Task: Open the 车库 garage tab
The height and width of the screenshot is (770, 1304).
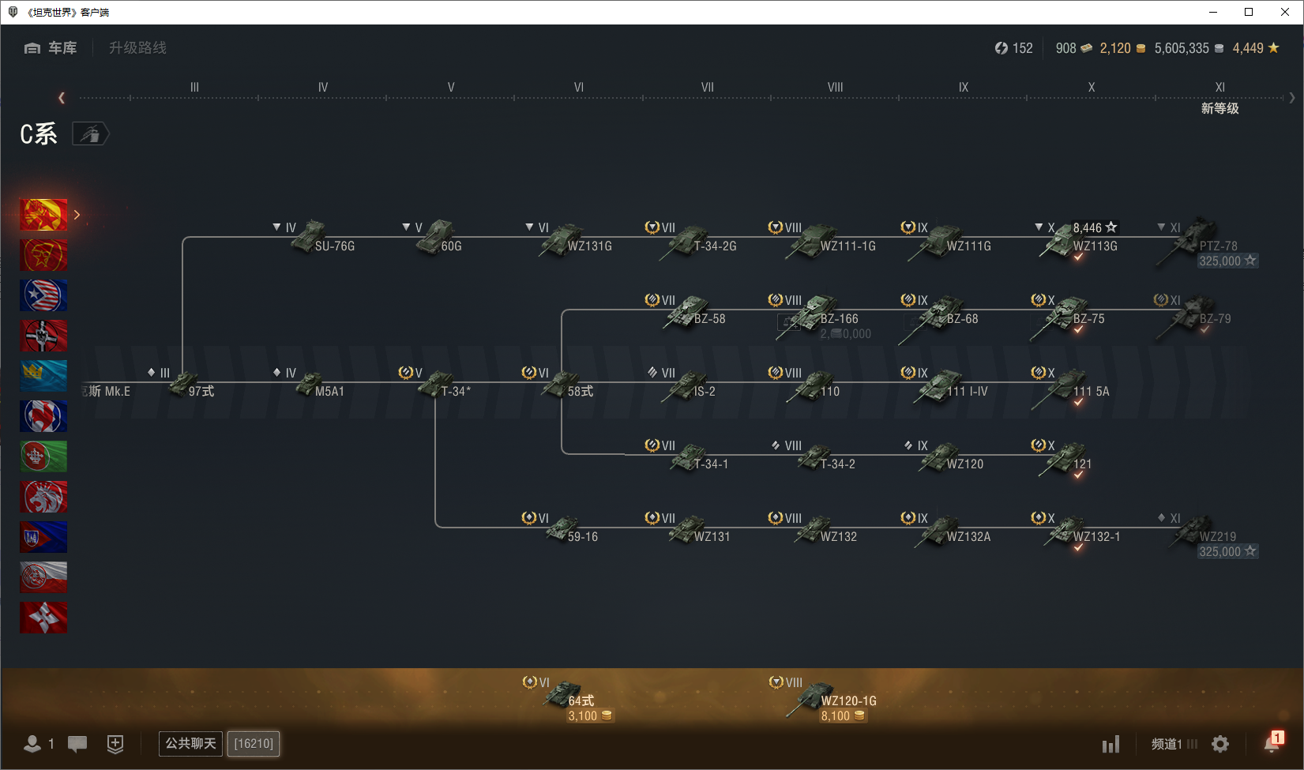Action: click(51, 48)
